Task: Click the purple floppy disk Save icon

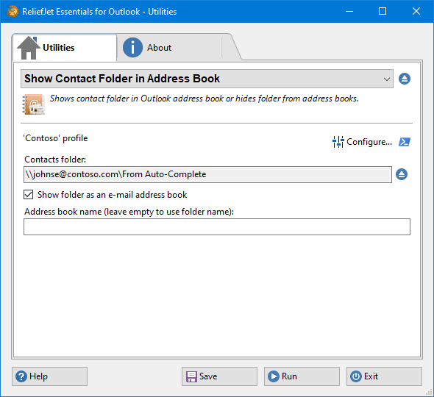Action: pos(191,376)
